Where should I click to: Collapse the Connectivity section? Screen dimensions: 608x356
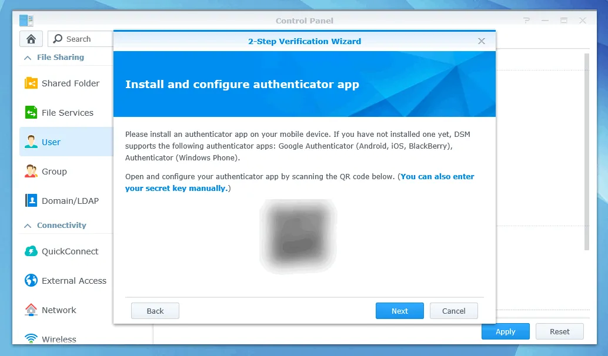[x=28, y=226]
